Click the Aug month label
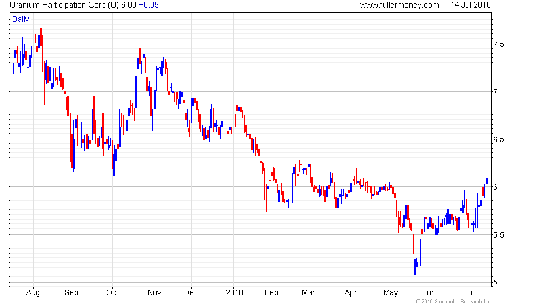This screenshot has width=537, height=306. click(33, 293)
